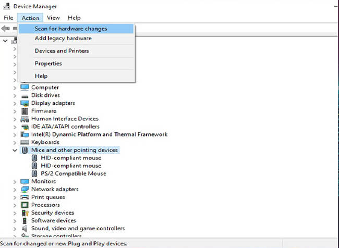
Task: Open the Help menu in menu bar
Action: [x=74, y=18]
